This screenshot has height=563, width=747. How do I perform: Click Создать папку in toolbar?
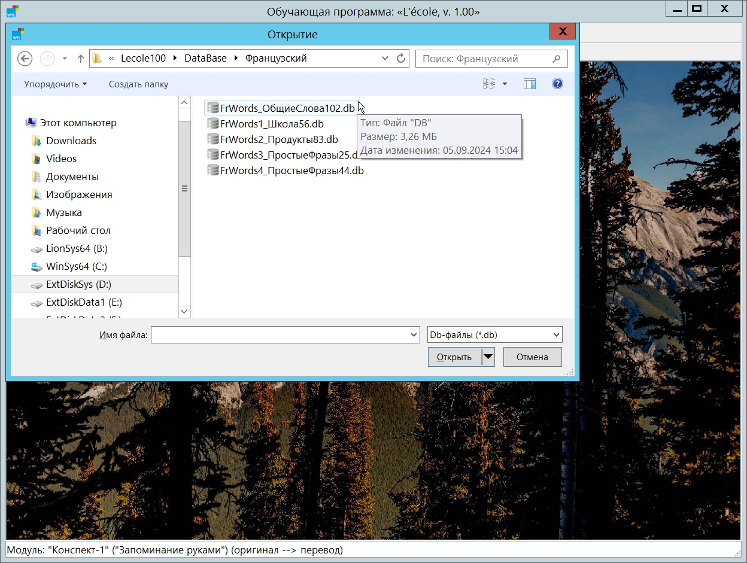coord(138,84)
